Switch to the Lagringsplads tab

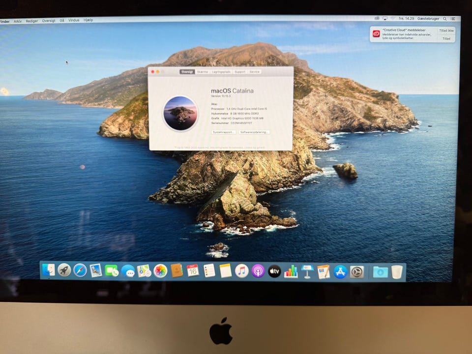click(x=221, y=72)
